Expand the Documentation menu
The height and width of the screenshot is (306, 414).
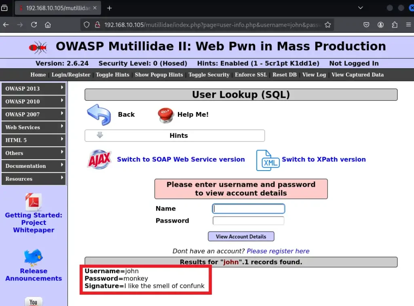(34, 166)
